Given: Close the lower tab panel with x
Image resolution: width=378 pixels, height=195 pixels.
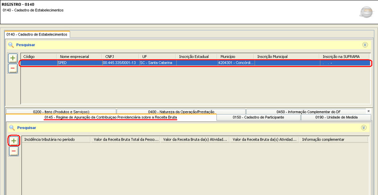Looking at the screenshot, I should 368,110.
